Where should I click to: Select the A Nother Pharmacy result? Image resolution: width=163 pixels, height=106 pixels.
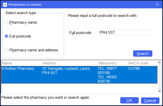[18, 68]
